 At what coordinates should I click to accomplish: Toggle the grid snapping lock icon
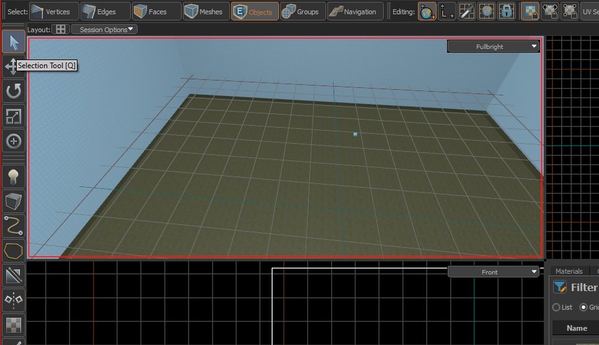pyautogui.click(x=507, y=11)
